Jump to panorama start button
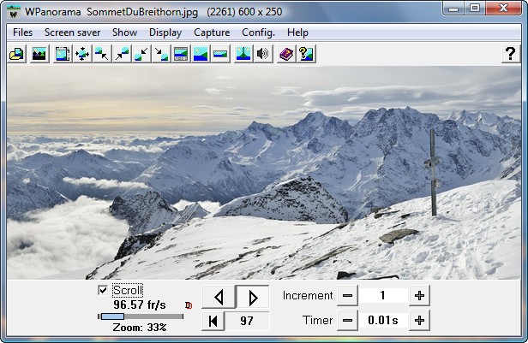The image size is (528, 343). click(x=213, y=321)
